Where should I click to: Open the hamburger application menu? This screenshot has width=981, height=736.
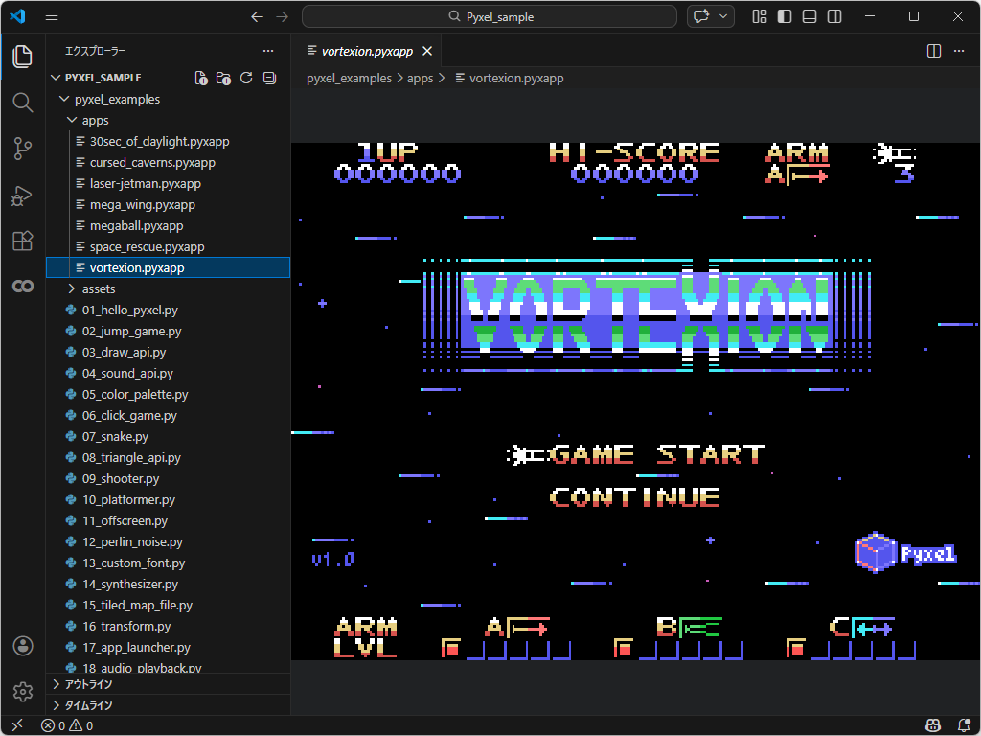click(x=52, y=16)
